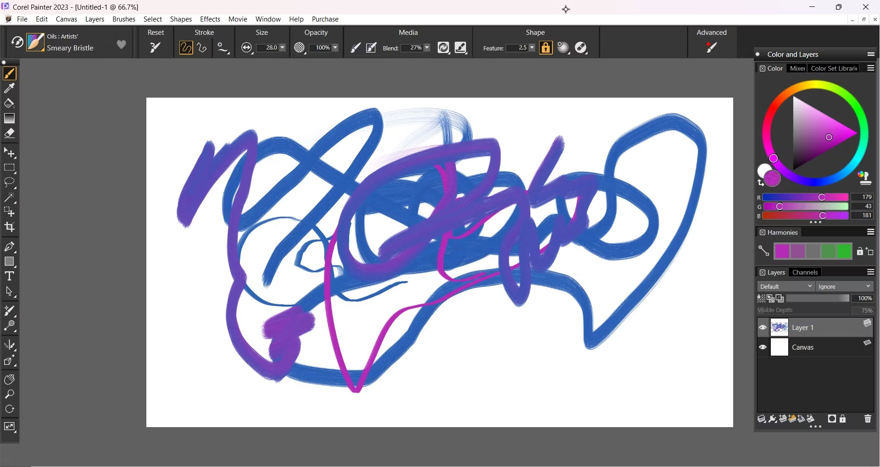Activate the Lasso selection tool
The image size is (880, 467).
(x=10, y=182)
